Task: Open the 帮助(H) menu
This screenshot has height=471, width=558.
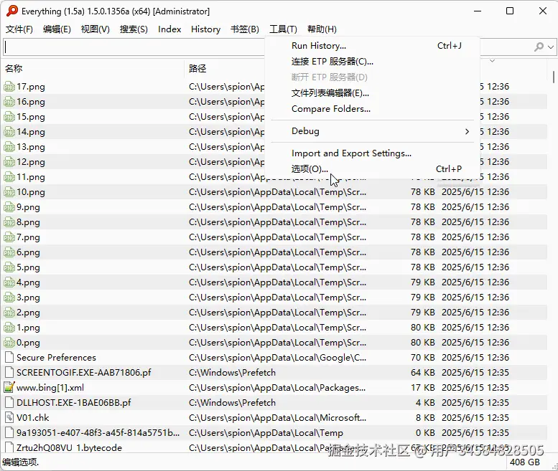Action: tap(322, 29)
